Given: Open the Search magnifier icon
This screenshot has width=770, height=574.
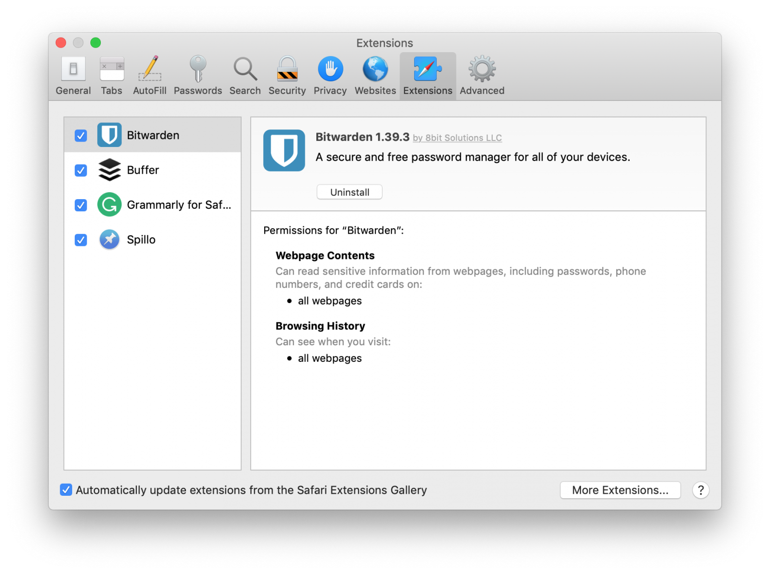Looking at the screenshot, I should point(245,69).
